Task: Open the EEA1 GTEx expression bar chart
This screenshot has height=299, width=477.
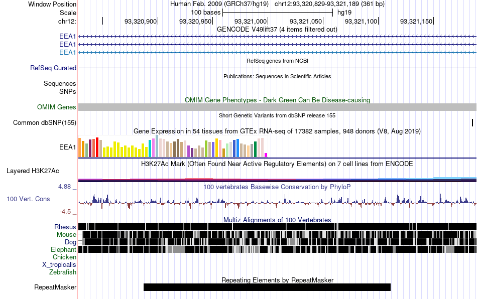Action: (x=173, y=146)
